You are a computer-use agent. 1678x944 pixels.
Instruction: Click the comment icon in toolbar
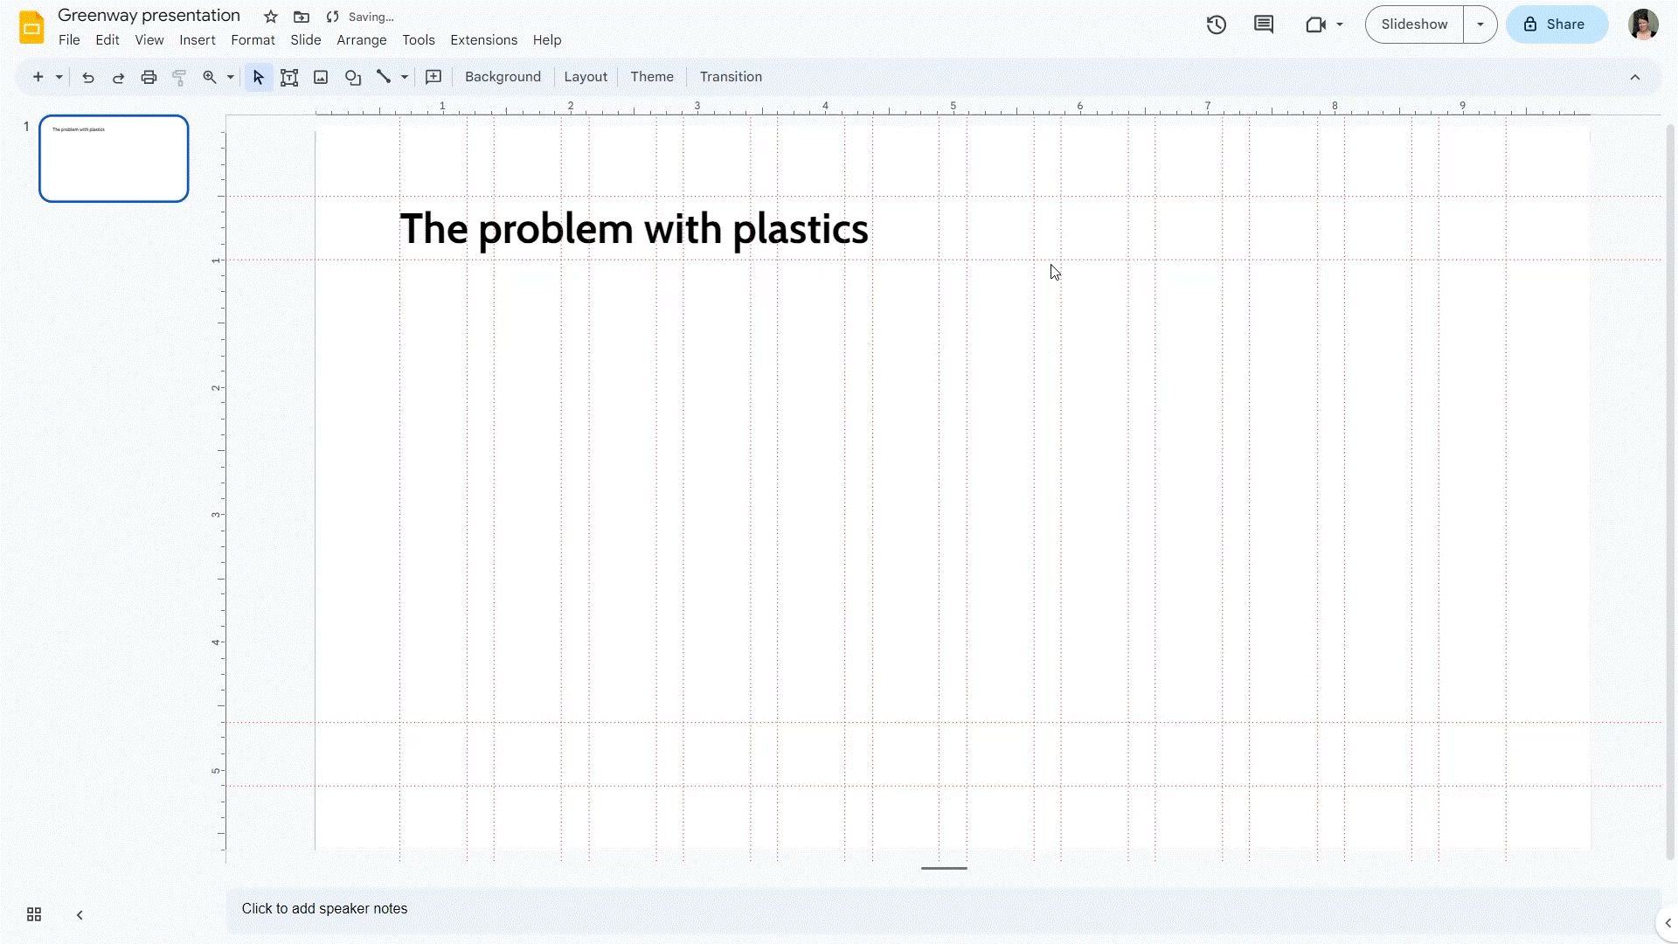coord(1265,24)
